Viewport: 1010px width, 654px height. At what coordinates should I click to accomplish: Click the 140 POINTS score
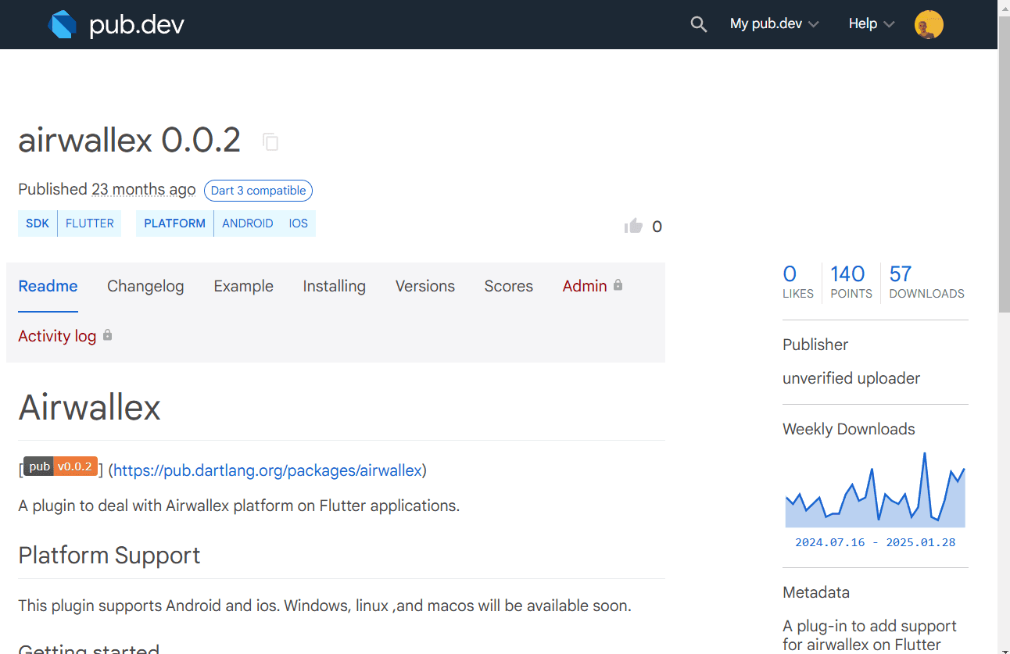(851, 282)
